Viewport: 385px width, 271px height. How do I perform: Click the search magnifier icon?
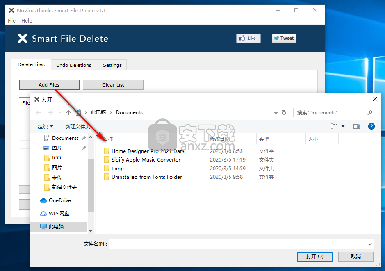point(370,113)
